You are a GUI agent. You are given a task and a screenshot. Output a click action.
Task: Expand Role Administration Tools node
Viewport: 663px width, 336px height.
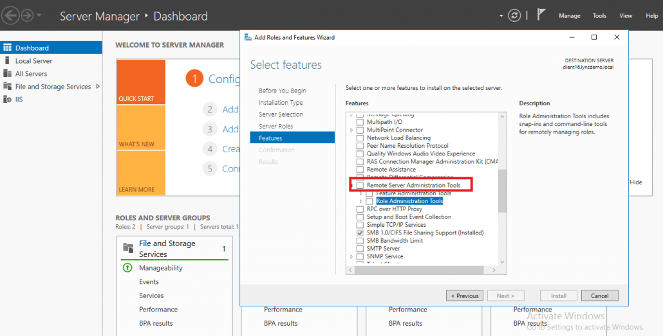pos(361,201)
